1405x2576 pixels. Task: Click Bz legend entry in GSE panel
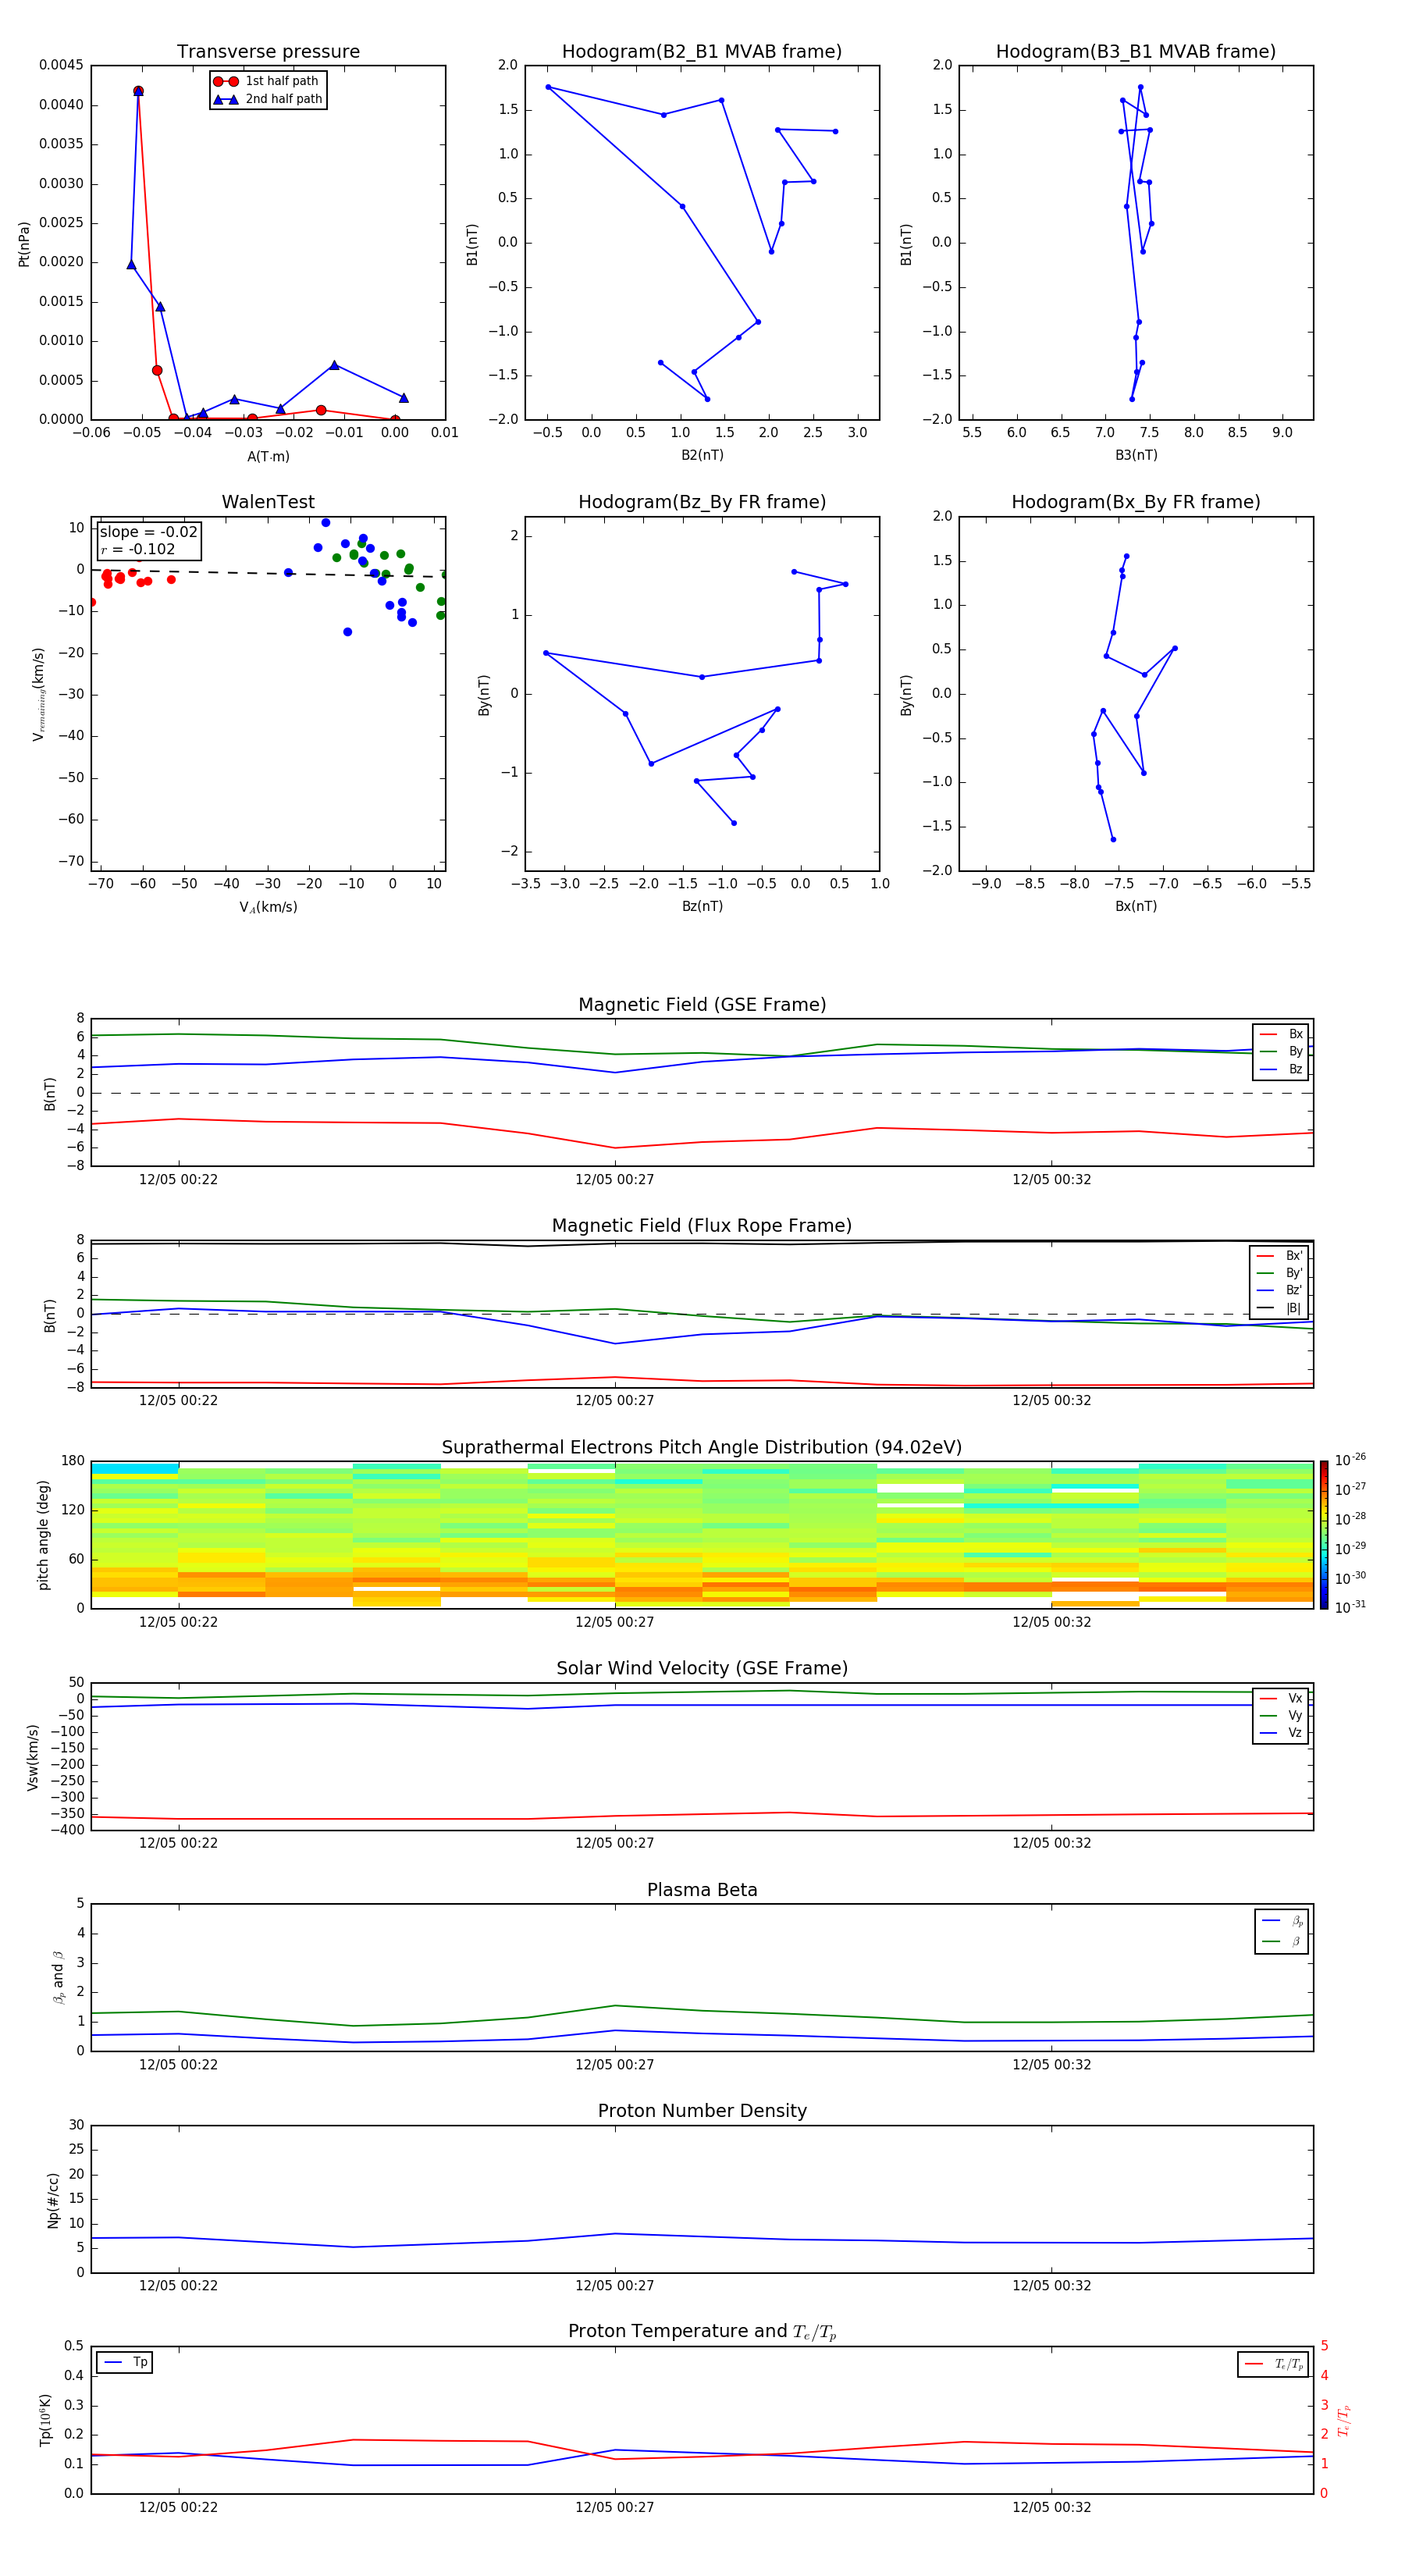(1281, 1070)
